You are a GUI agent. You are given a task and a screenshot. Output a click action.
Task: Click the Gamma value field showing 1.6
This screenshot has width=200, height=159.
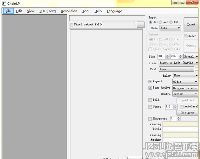[x=169, y=107]
